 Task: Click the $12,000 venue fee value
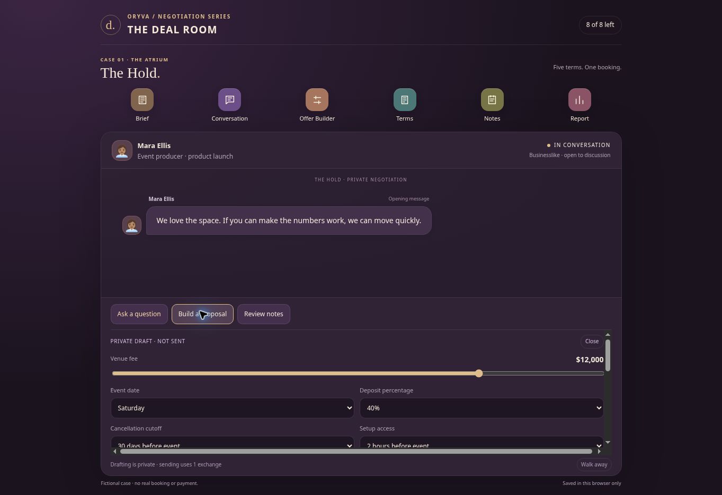tap(590, 360)
